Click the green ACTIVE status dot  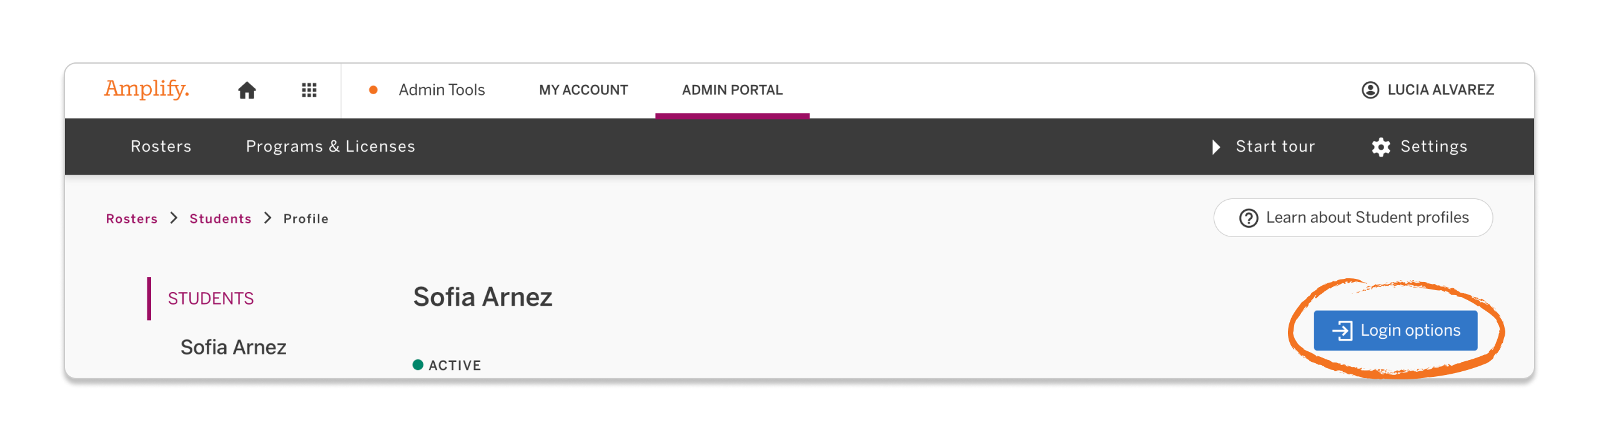(x=417, y=364)
